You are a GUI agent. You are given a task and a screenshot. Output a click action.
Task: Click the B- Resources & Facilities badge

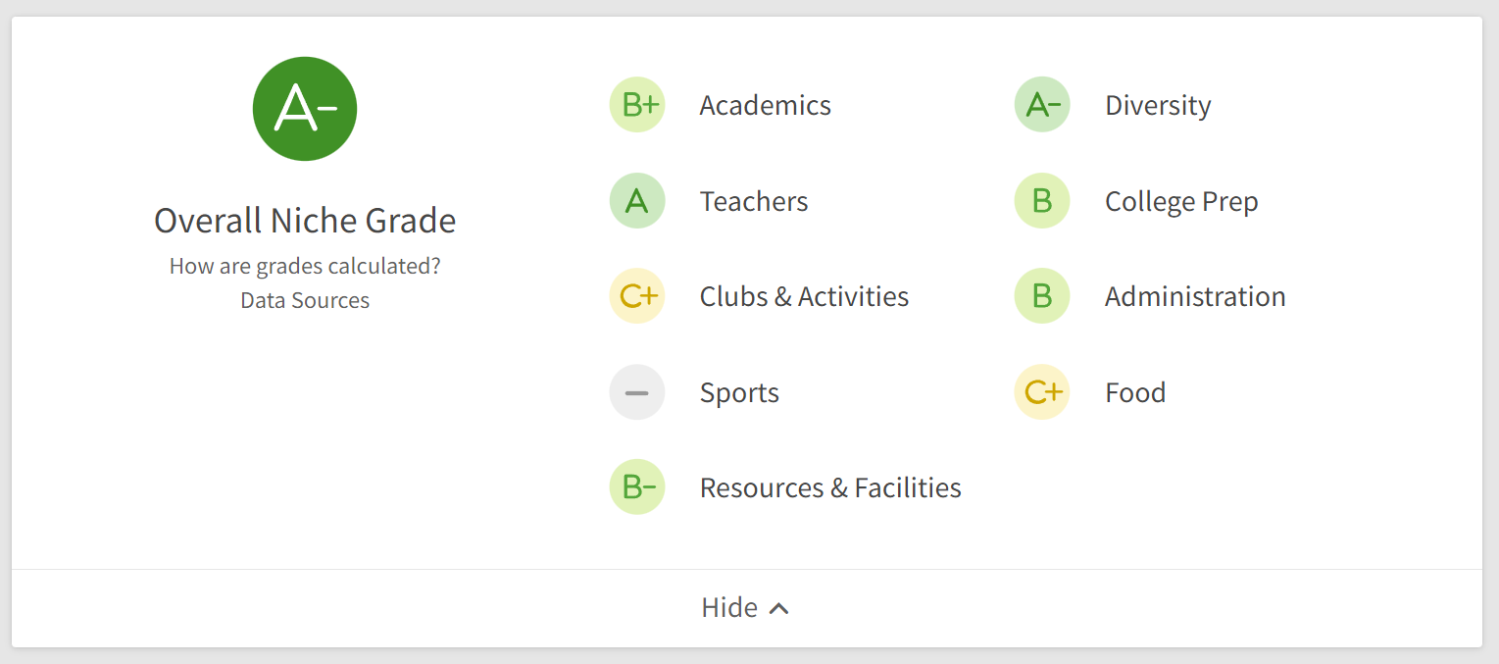pyautogui.click(x=637, y=487)
